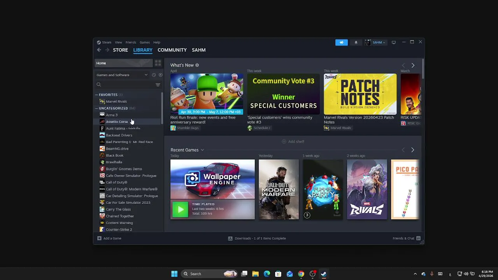Open Google Chrome from taskbar

[301, 274]
